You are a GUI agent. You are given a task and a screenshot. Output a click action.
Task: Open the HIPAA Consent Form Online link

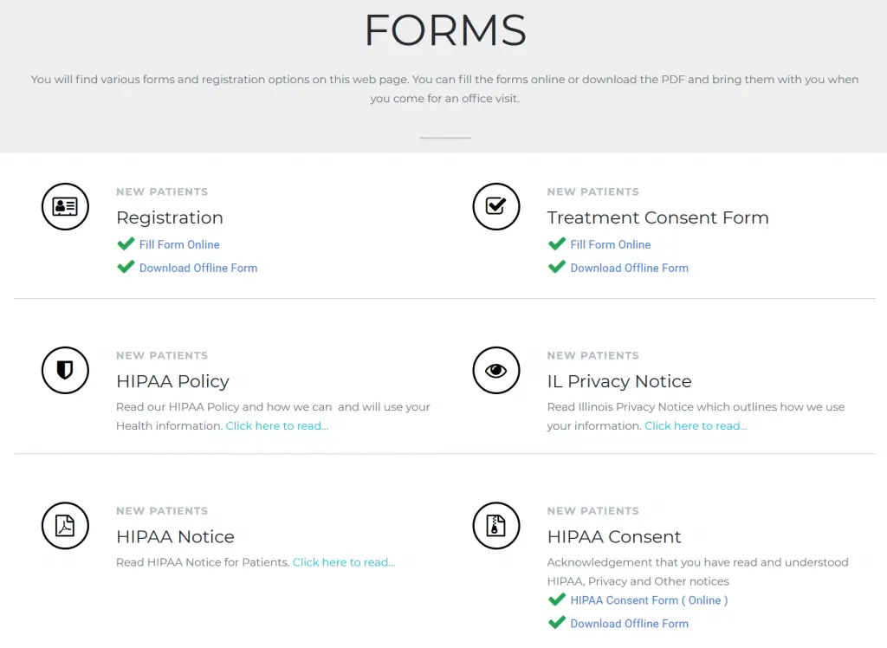648,599
